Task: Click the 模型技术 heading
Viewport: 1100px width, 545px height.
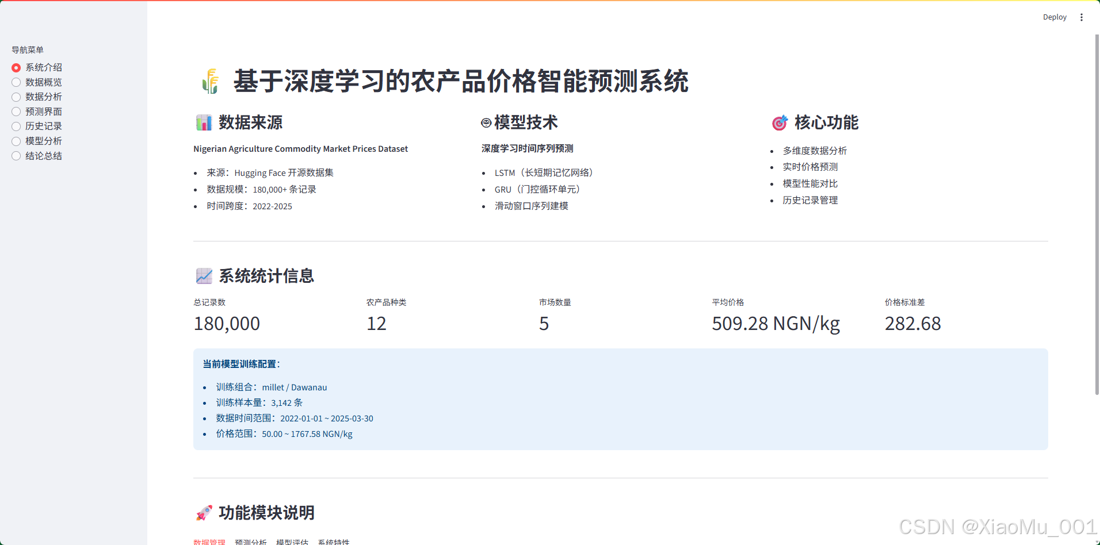Action: click(526, 122)
